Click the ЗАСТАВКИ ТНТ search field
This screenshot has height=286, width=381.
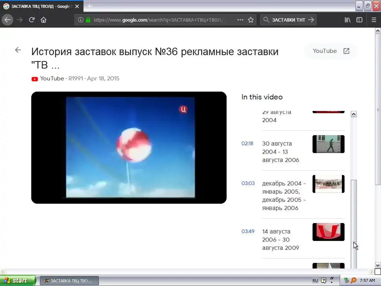pyautogui.click(x=288, y=20)
